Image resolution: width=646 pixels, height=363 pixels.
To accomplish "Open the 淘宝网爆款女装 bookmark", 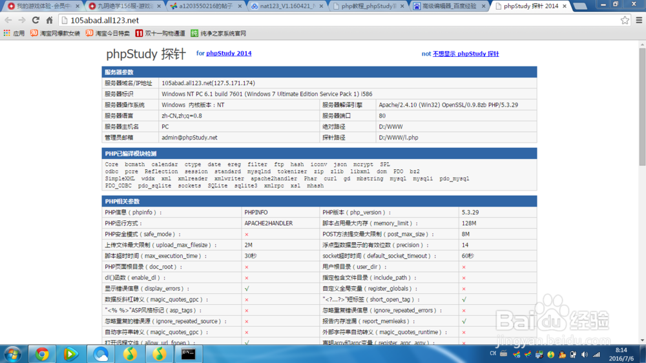I will point(55,34).
